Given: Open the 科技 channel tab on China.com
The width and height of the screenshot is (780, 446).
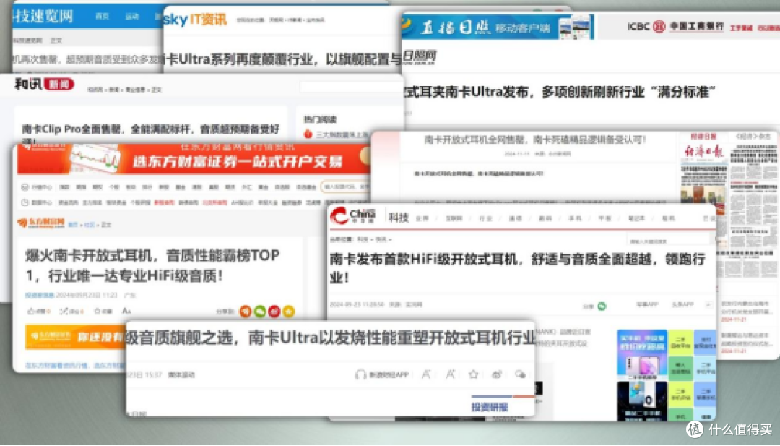Looking at the screenshot, I should click(399, 218).
